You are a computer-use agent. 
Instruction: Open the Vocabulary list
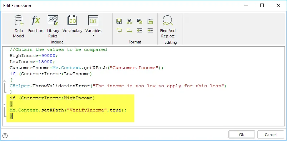tap(72, 24)
